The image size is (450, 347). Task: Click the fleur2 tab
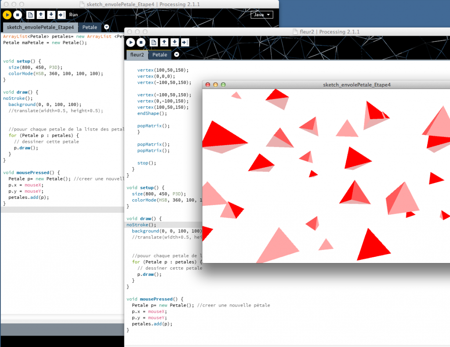click(x=137, y=55)
